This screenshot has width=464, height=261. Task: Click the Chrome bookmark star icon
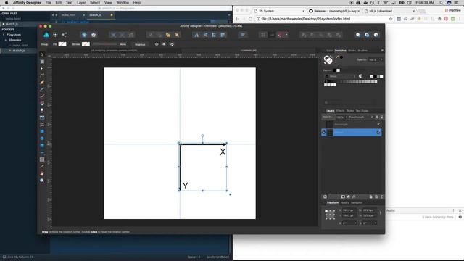tap(391, 19)
